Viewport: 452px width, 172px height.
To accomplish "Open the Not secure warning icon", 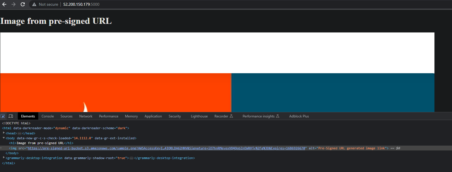I will tap(34, 4).
